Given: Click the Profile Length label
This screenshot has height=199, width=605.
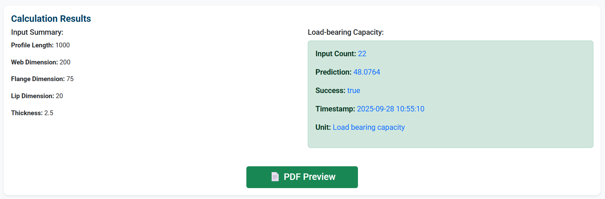Looking at the screenshot, I should tap(32, 45).
